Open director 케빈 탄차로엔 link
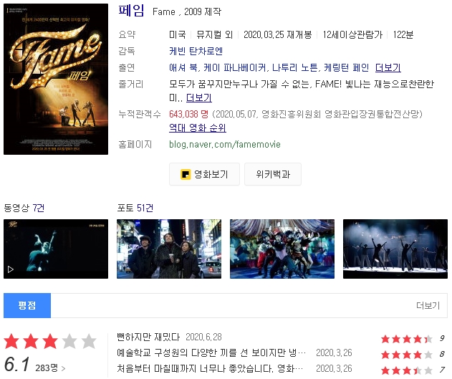This screenshot has height=379, width=452. (x=196, y=51)
